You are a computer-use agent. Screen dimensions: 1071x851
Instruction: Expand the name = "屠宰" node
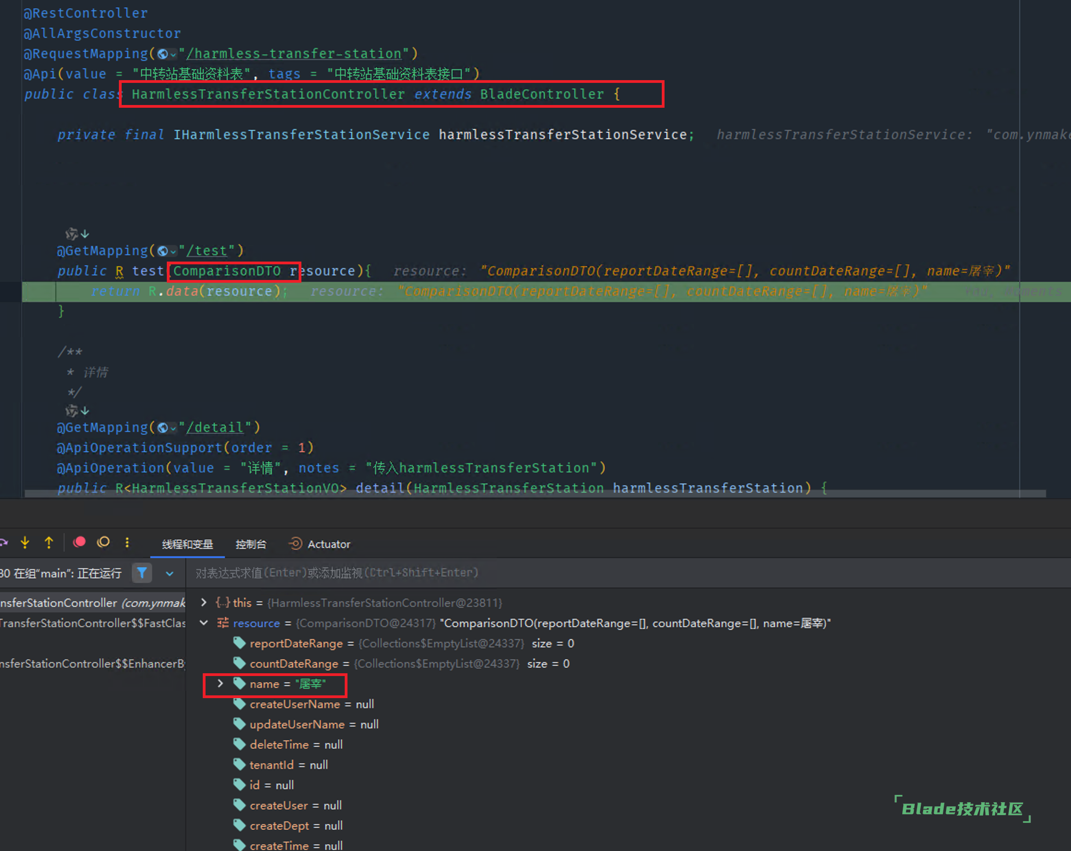(220, 684)
